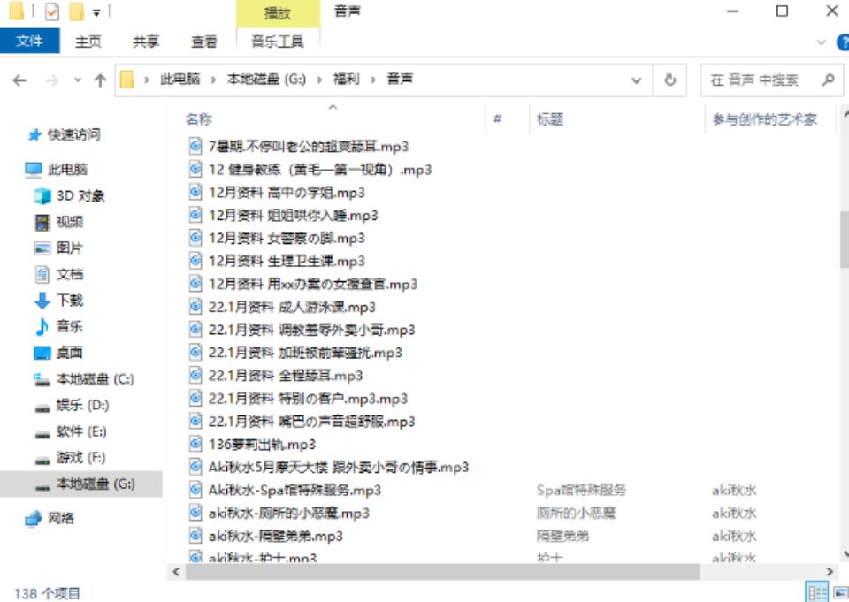Open the 文档 folder in sidebar
The image size is (849, 602).
(x=58, y=274)
